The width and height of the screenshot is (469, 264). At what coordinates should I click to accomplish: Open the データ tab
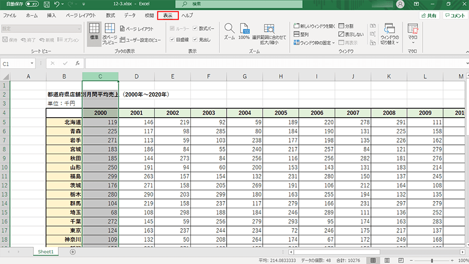coord(130,16)
